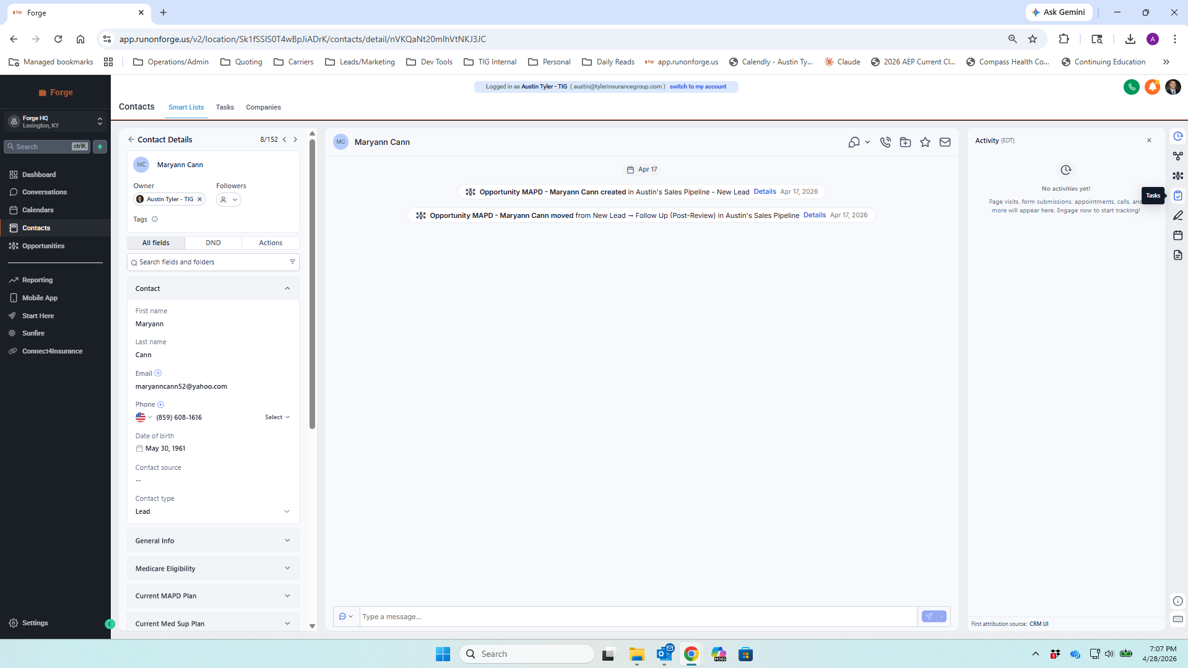The height and width of the screenshot is (668, 1188).
Task: Open the phone country flag dropdown
Action: point(144,417)
